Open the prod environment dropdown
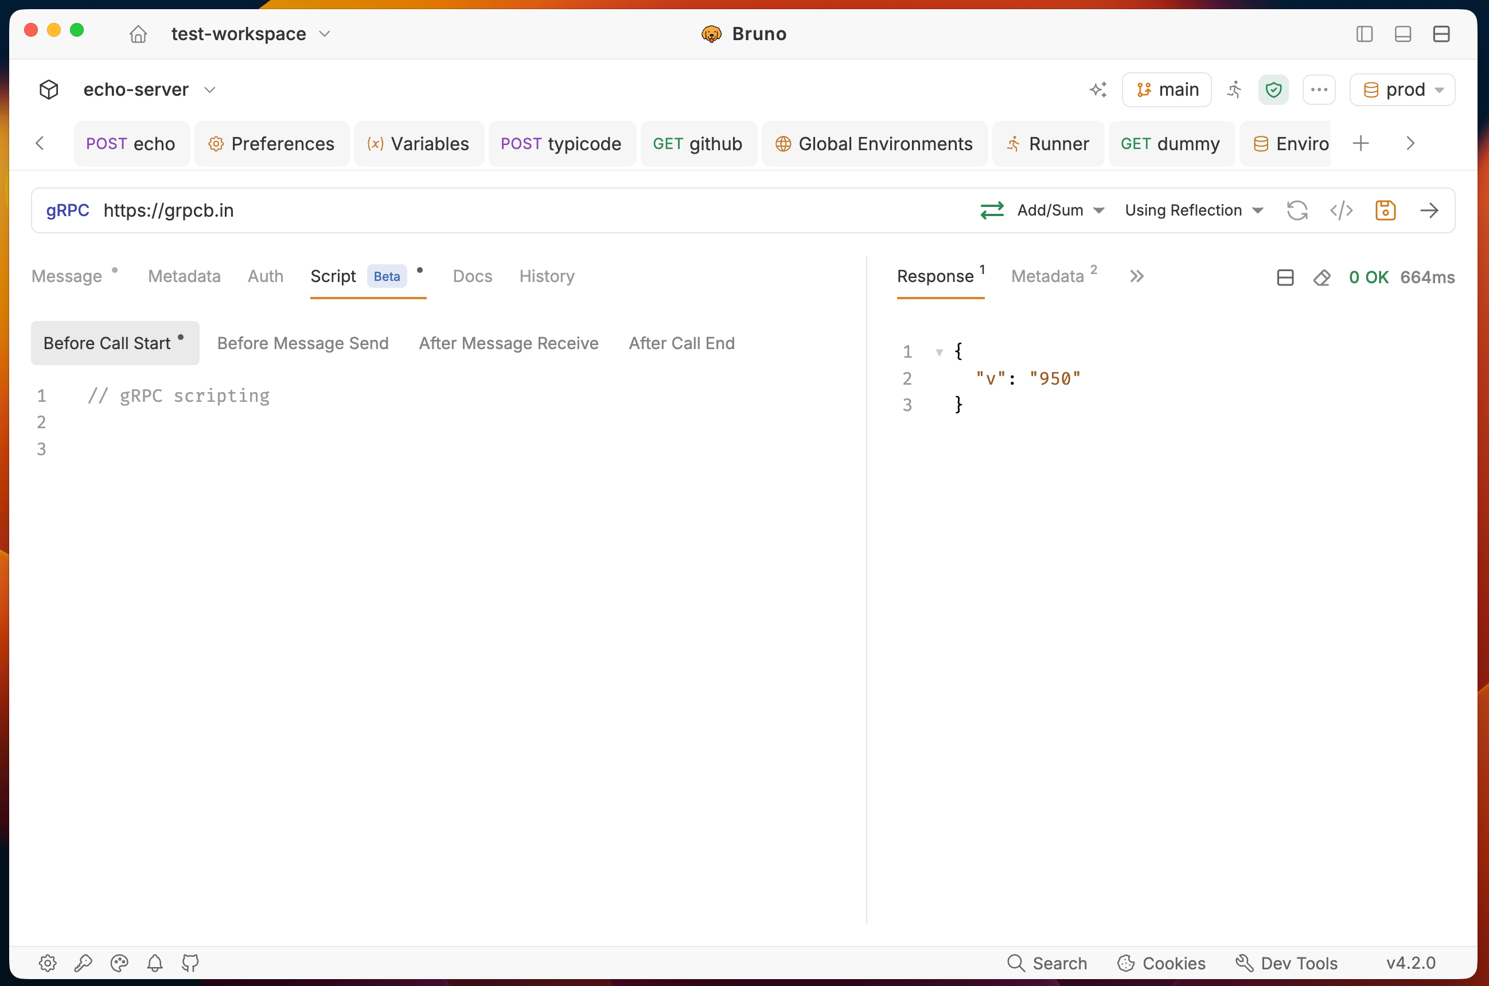This screenshot has height=986, width=1489. [1402, 90]
